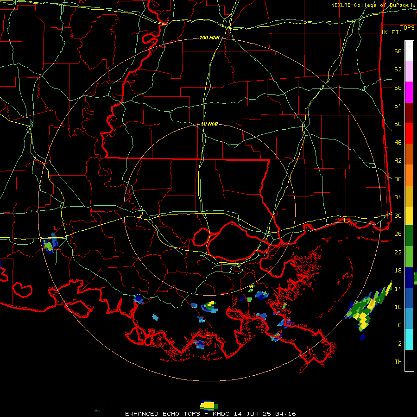Viewport: 417px width, 417px height.
Task: Click the legend value 22
Action: [x=398, y=252]
